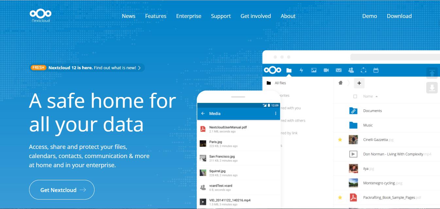Click the PDF icon beside Packrafting_Book_Sample_Pages

click(353, 198)
